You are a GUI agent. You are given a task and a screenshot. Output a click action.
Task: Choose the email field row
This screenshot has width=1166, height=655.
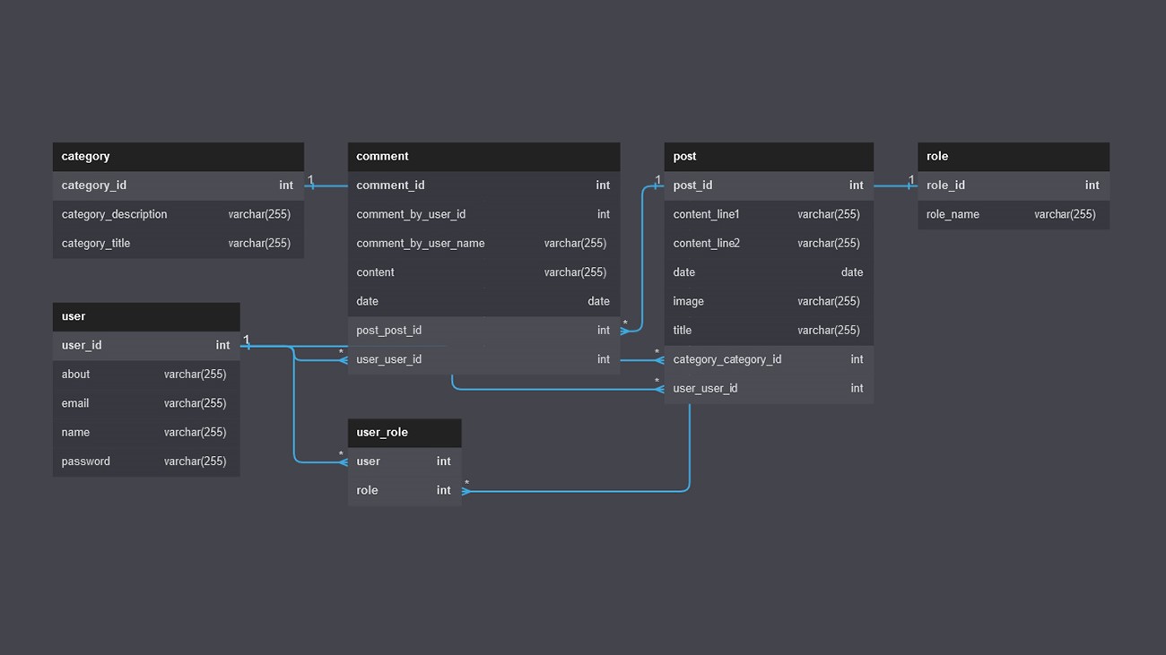(x=146, y=403)
